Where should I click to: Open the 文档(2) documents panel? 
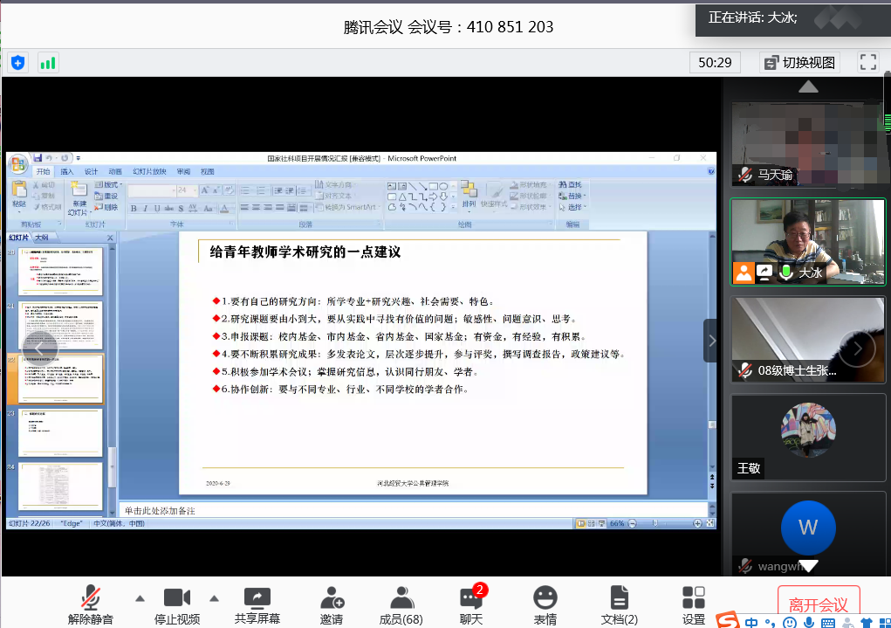click(619, 604)
